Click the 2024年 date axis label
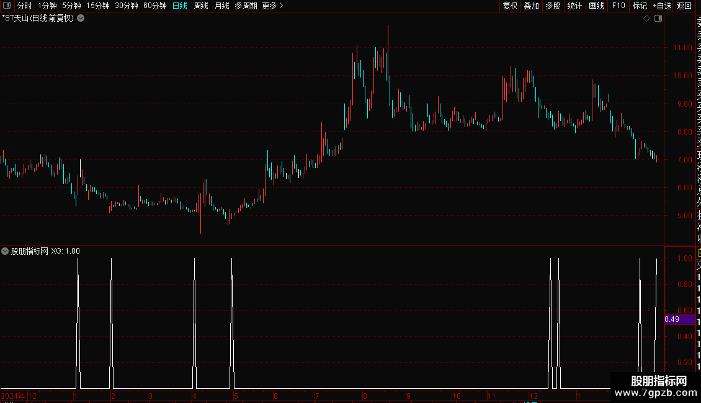701x403 pixels. pos(14,396)
